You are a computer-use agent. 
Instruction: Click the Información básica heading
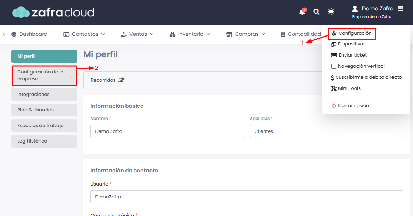(x=117, y=106)
